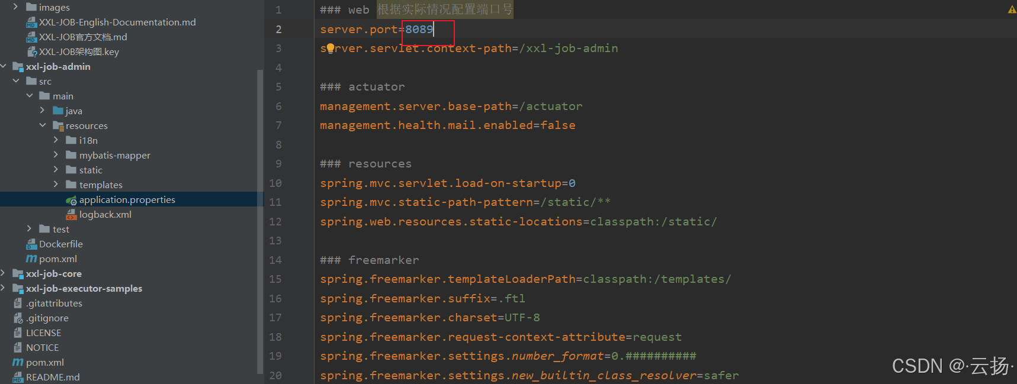Click the xxl-job-admin module folder icon
The height and width of the screenshot is (384, 1017).
tap(18, 67)
